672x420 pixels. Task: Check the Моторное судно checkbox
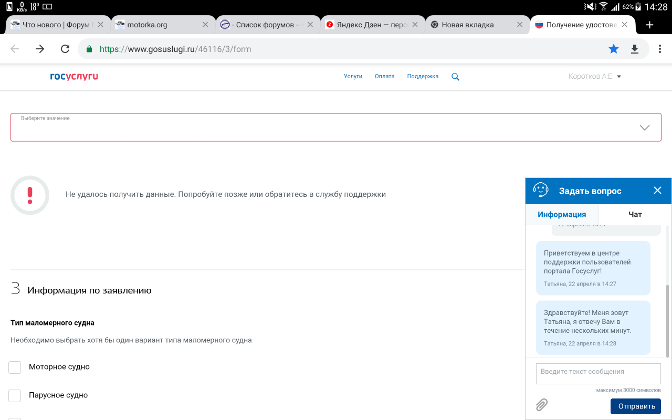point(15,367)
